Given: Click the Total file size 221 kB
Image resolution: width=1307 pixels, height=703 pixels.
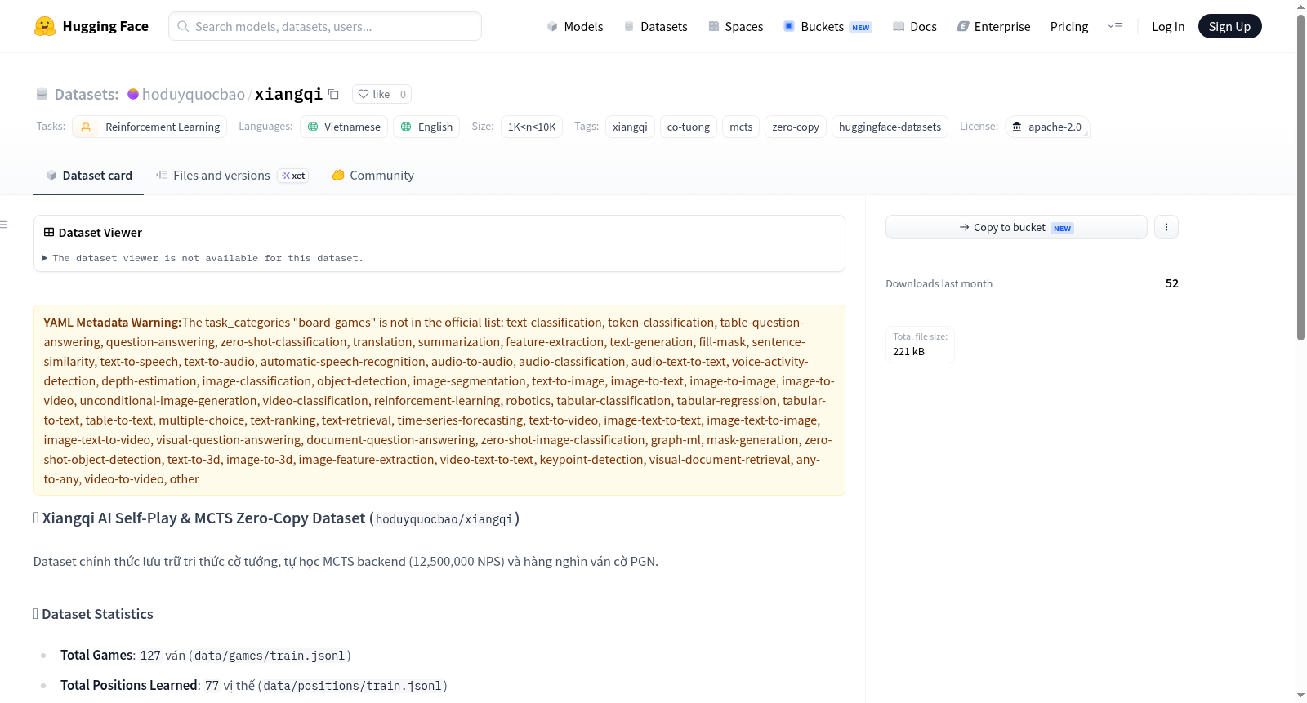Looking at the screenshot, I should click(920, 345).
